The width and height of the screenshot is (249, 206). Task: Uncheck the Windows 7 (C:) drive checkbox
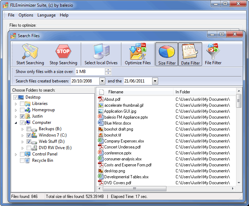[29, 135]
